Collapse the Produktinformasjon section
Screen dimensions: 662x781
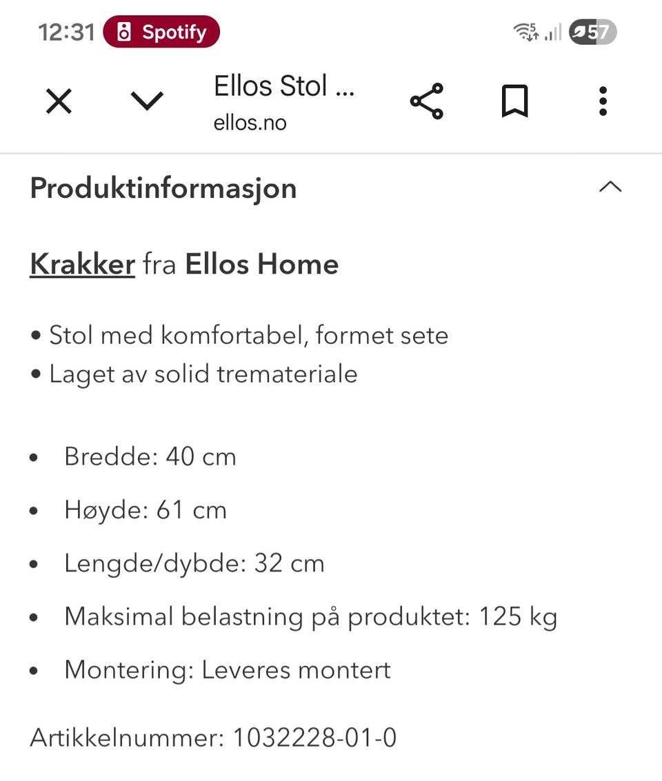click(x=610, y=187)
